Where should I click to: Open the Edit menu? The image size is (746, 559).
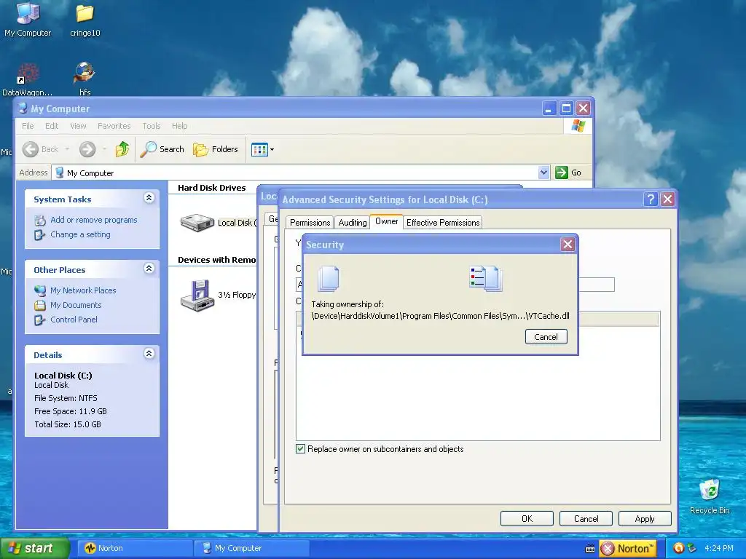(52, 126)
